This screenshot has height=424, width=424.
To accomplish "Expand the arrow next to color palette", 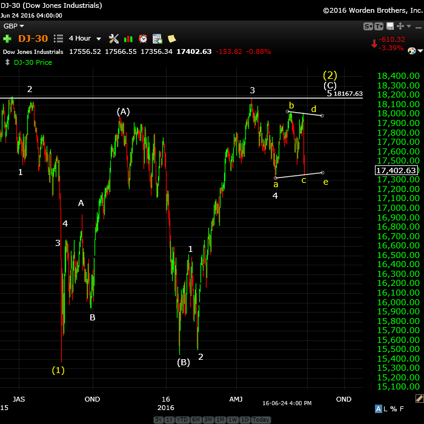I will 420,51.
